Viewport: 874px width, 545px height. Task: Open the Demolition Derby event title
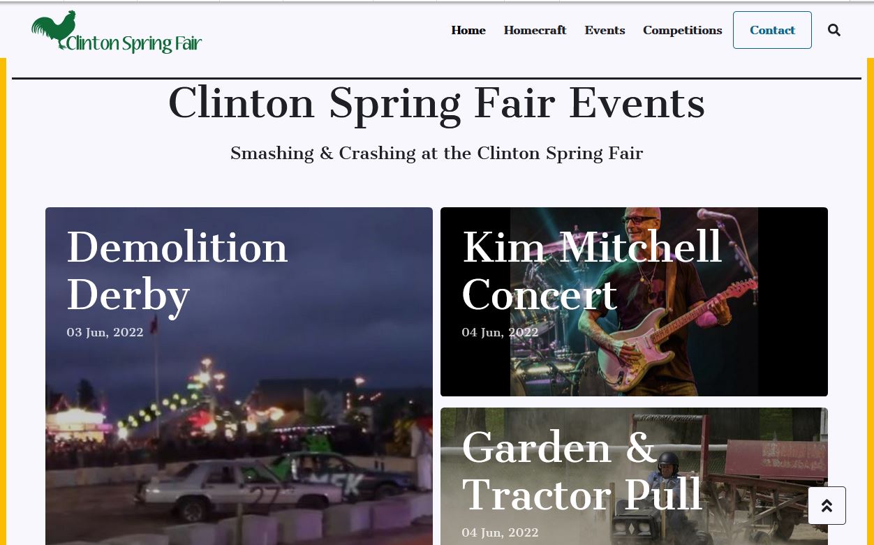tap(177, 270)
